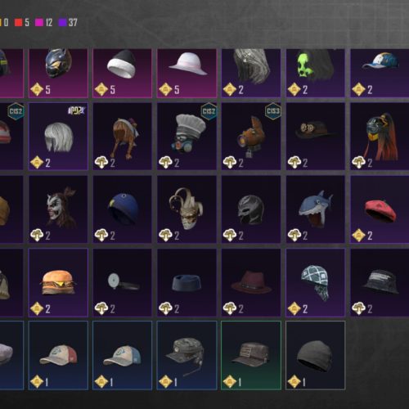Pick the gray bob wig item
Image resolution: width=409 pixels, height=409 pixels.
[58, 137]
